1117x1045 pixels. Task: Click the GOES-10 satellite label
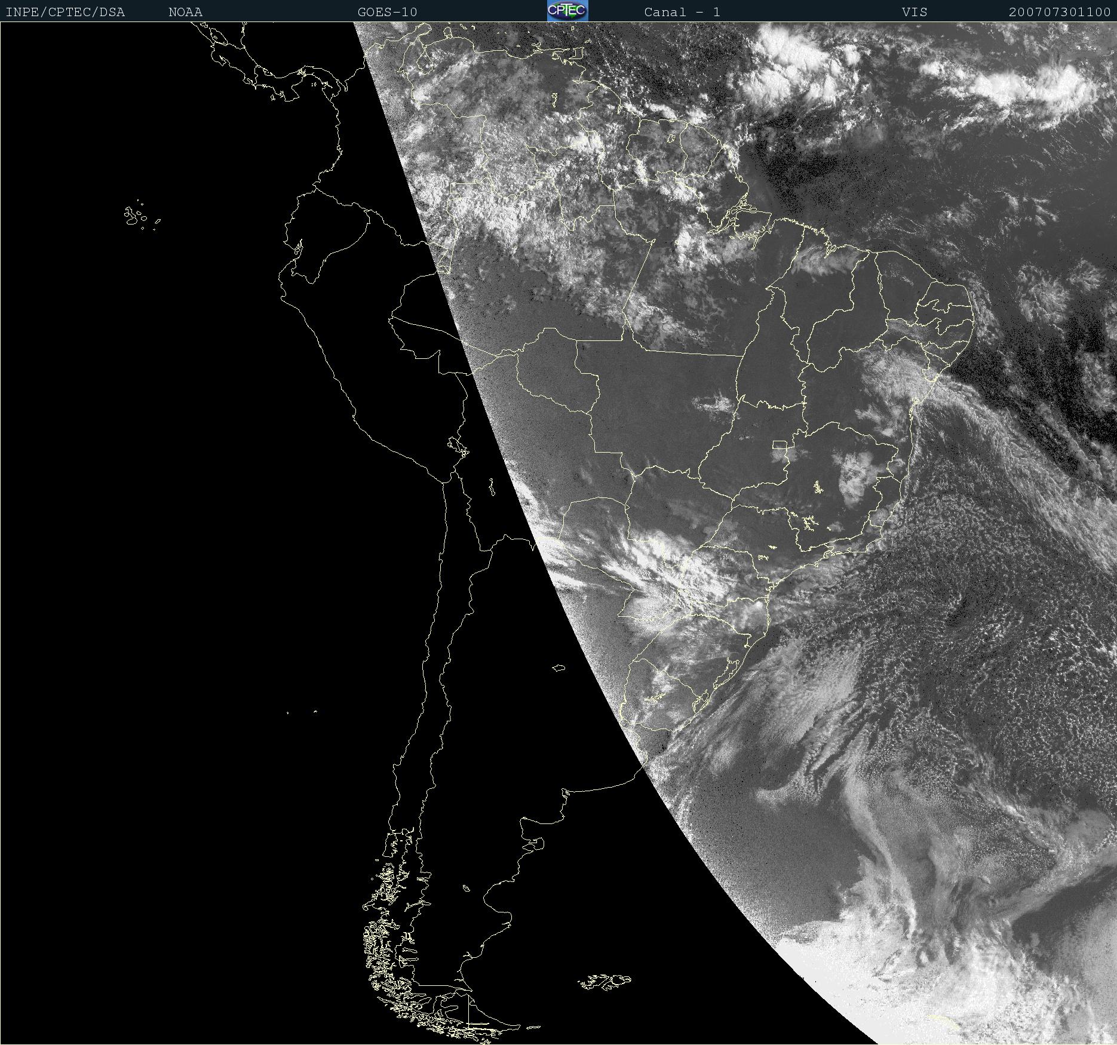coord(387,12)
